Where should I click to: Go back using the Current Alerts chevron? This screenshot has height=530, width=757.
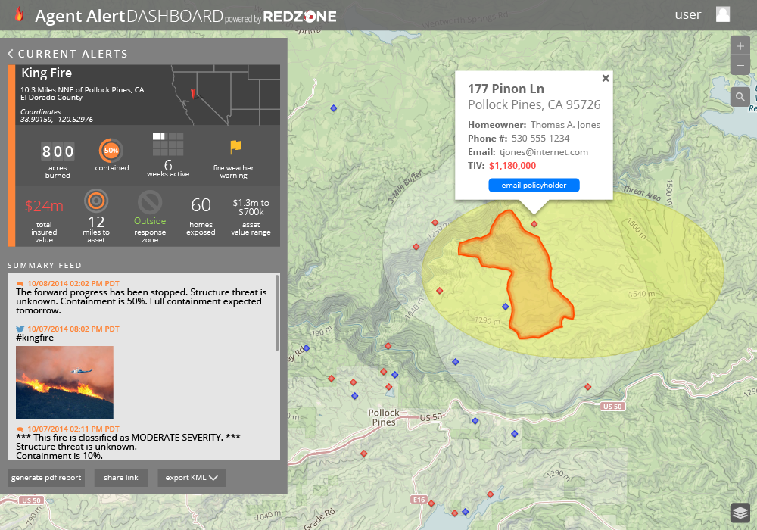tap(11, 54)
